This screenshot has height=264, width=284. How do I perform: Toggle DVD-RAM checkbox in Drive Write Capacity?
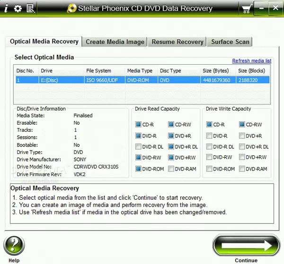tap(242, 169)
